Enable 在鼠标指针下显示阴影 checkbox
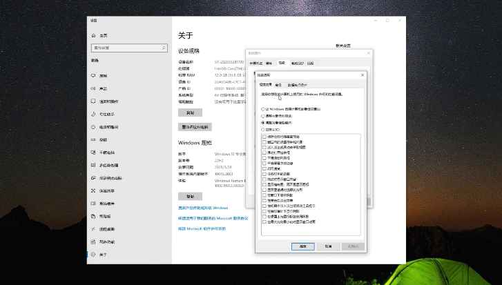 (264, 211)
